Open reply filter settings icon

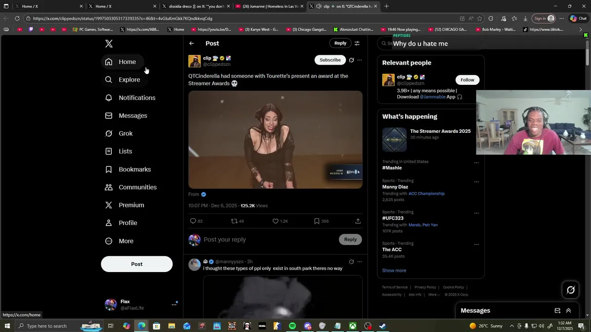(x=357, y=43)
